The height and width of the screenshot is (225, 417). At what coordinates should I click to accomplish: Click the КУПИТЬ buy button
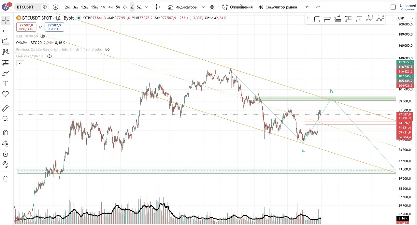[54, 27]
